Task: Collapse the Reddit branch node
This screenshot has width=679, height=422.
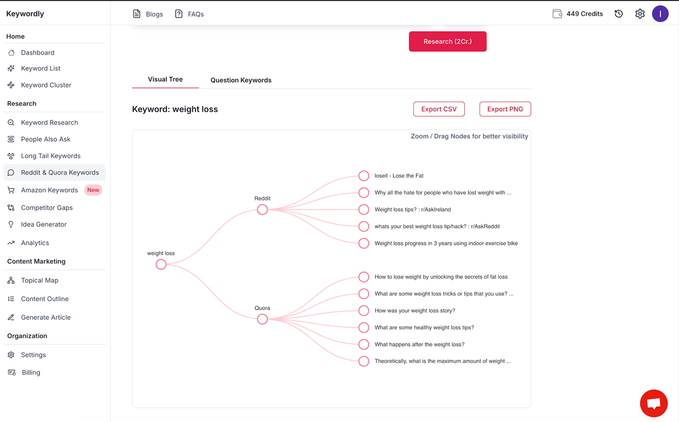Action: coord(262,209)
